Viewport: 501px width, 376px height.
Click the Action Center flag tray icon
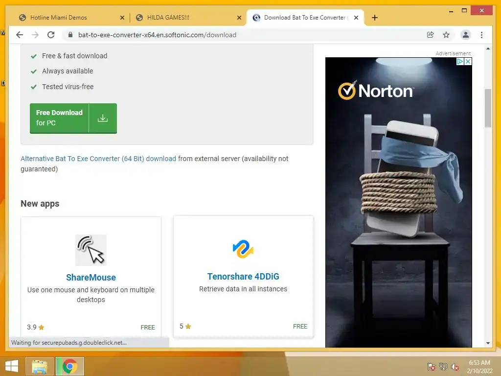(x=432, y=366)
